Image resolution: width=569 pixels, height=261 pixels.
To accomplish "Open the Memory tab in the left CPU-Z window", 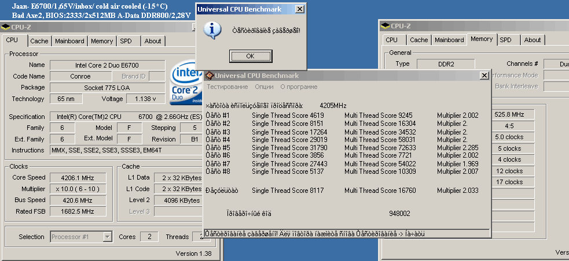I will (x=102, y=41).
